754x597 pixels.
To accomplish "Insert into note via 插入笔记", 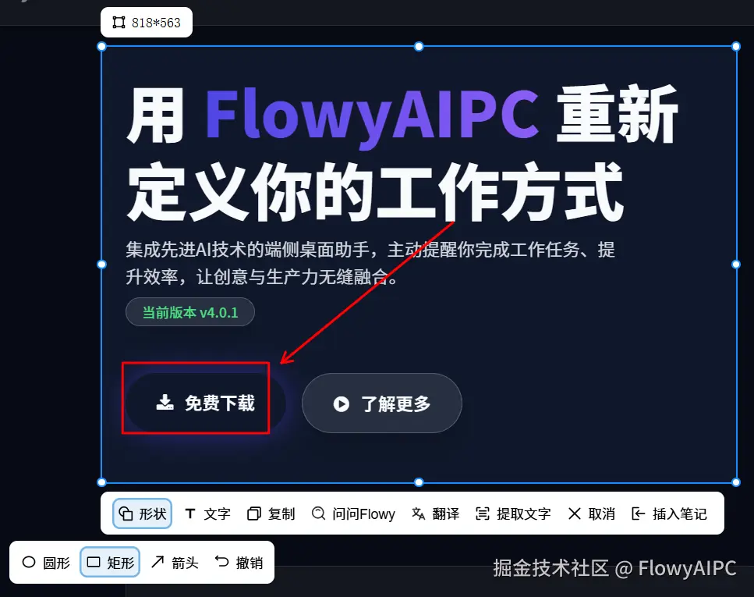I will [x=669, y=513].
